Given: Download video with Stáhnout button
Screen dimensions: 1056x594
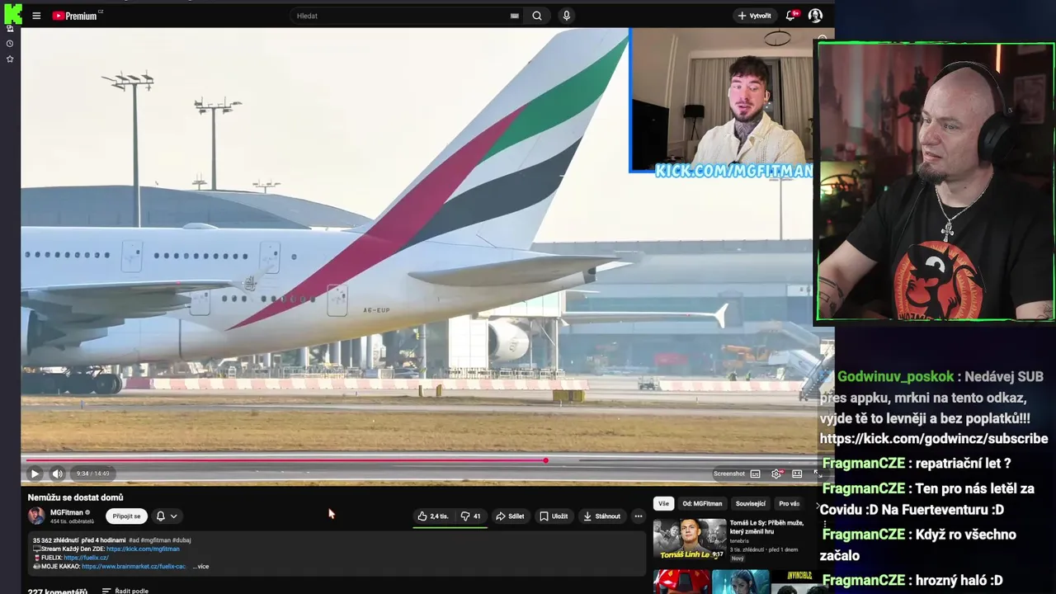Looking at the screenshot, I should pos(601,516).
